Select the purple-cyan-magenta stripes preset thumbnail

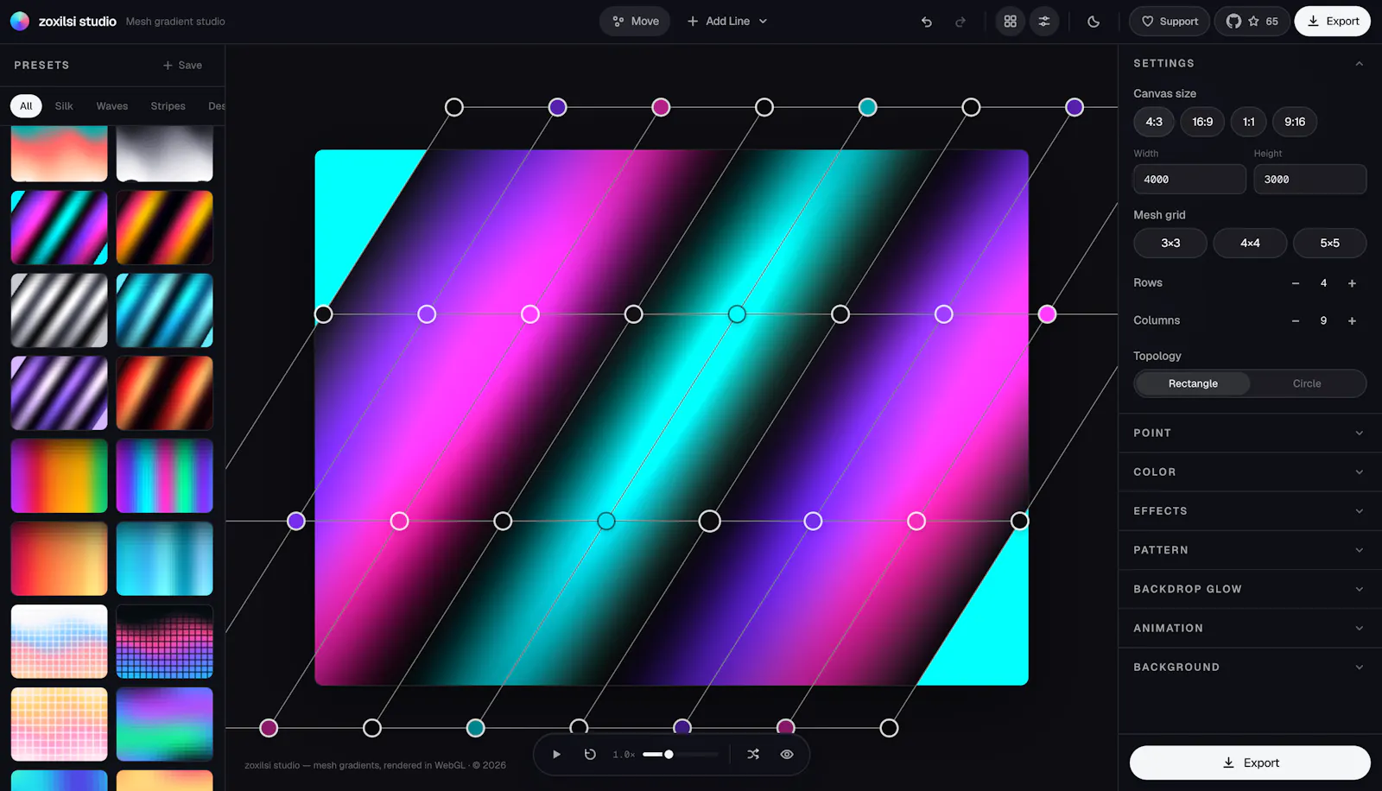(x=59, y=228)
